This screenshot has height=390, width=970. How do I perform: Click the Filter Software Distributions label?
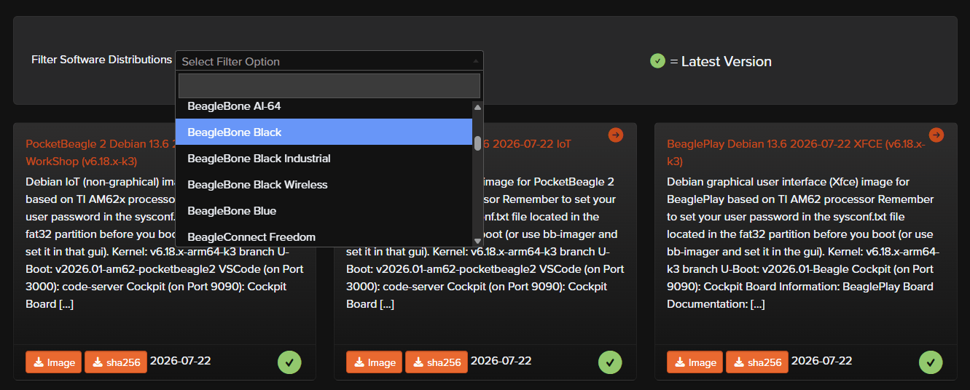tap(101, 60)
